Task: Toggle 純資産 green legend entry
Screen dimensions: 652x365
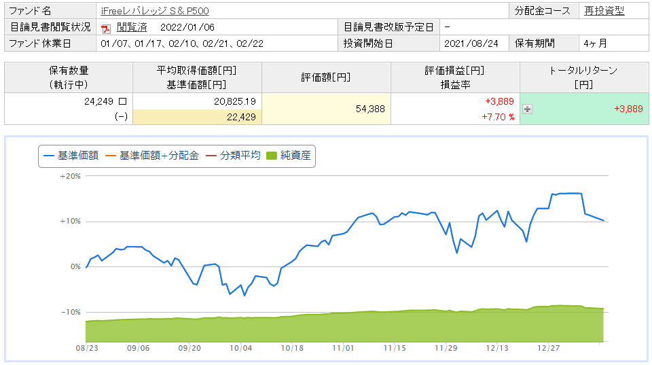Action: (x=289, y=156)
